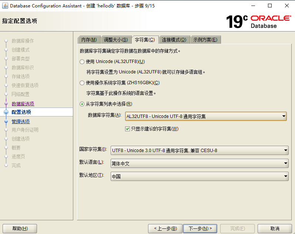
Task: Click the 默认地区(T) label
Action: click(92, 175)
